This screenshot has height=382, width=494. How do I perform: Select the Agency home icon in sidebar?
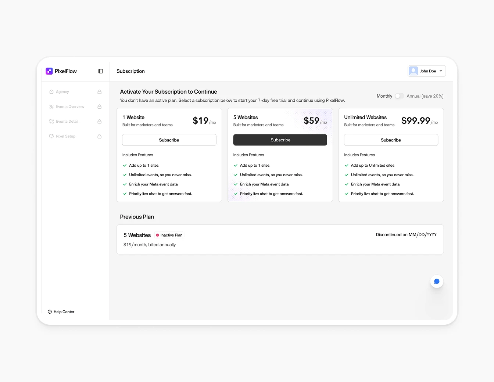click(51, 91)
